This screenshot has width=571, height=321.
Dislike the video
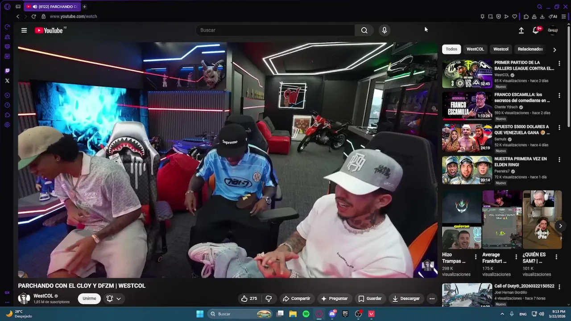click(x=269, y=299)
